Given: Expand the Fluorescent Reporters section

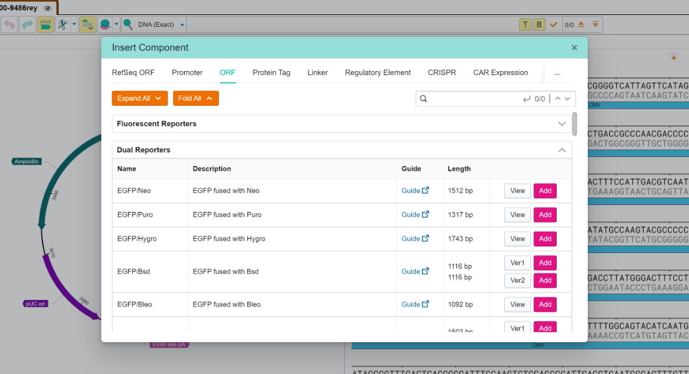Looking at the screenshot, I should pos(342,124).
